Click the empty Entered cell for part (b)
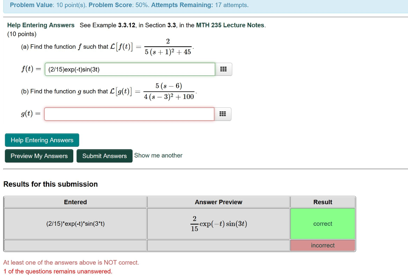Screen dimensions: 408x276 pos(75,245)
